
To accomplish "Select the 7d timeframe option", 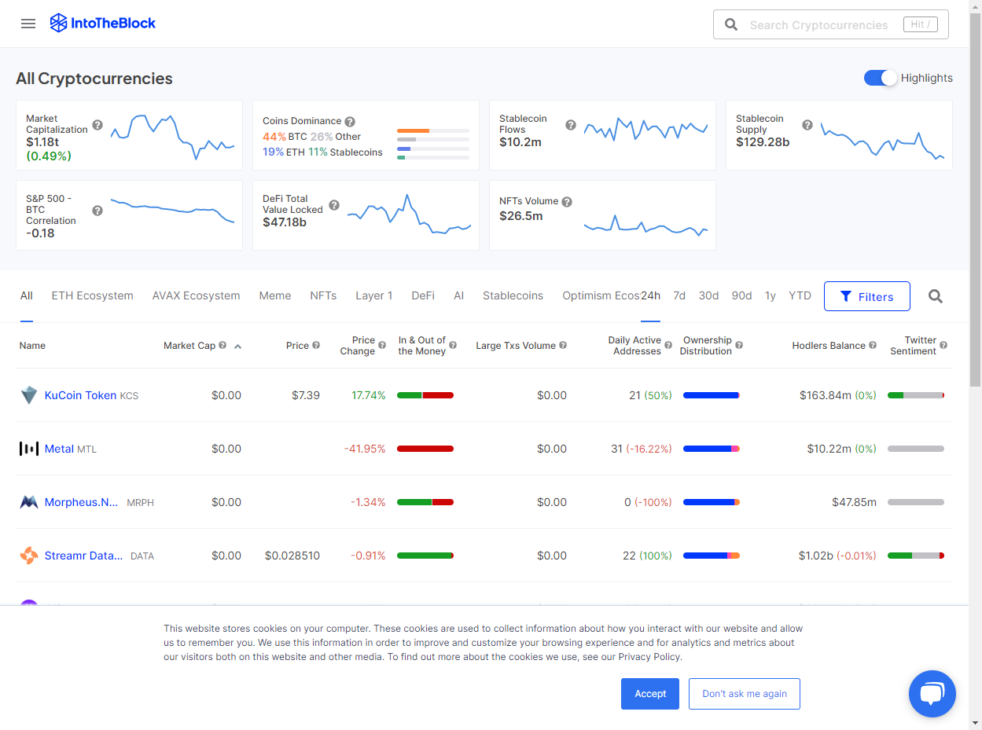I will click(679, 296).
